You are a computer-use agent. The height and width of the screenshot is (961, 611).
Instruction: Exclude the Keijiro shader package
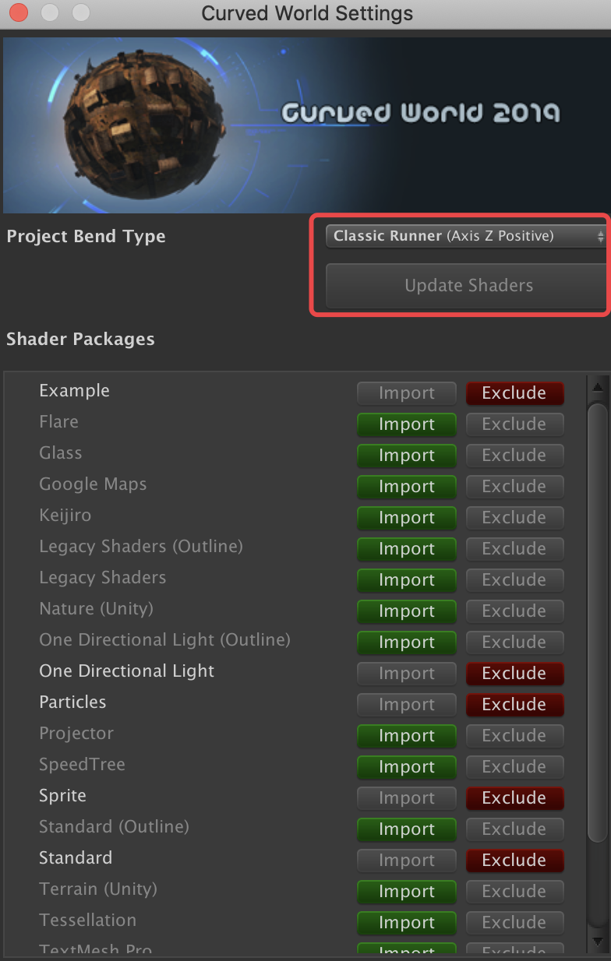pyautogui.click(x=514, y=517)
